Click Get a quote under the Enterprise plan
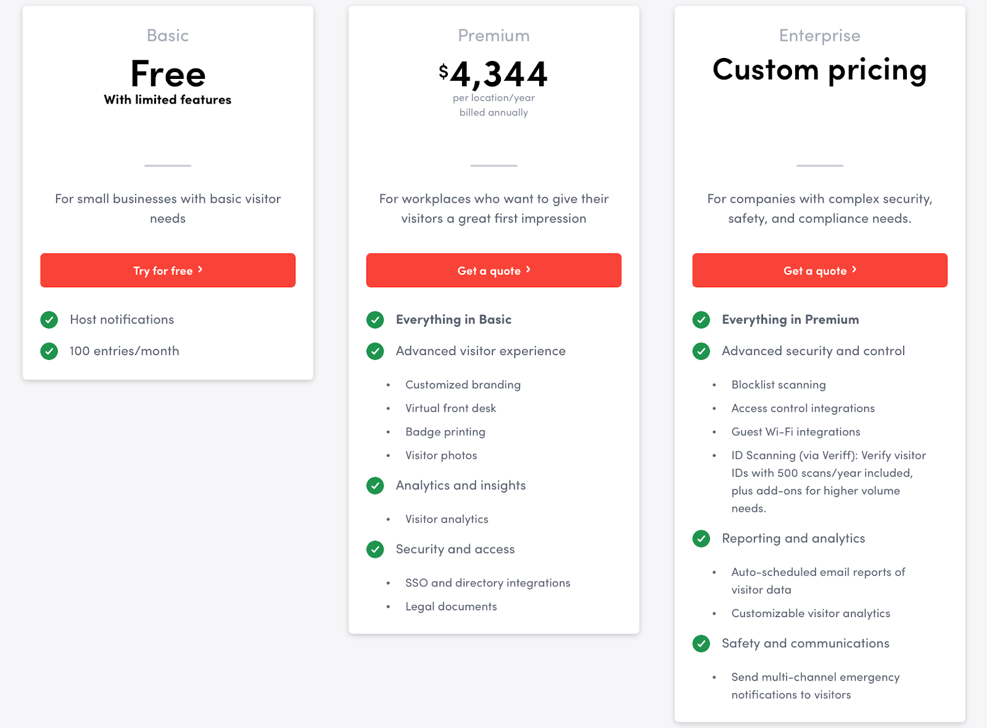 (x=819, y=270)
